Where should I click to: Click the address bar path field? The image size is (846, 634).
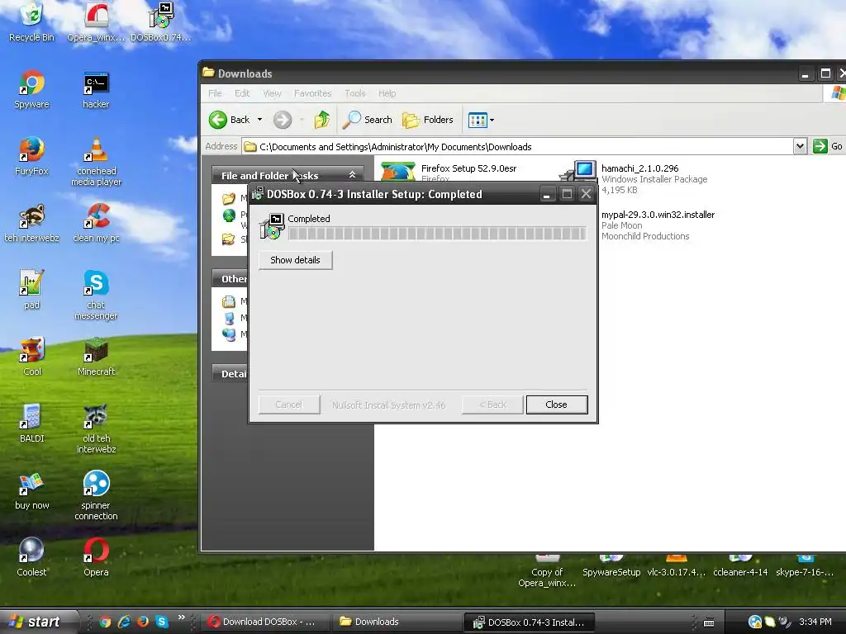(x=517, y=147)
